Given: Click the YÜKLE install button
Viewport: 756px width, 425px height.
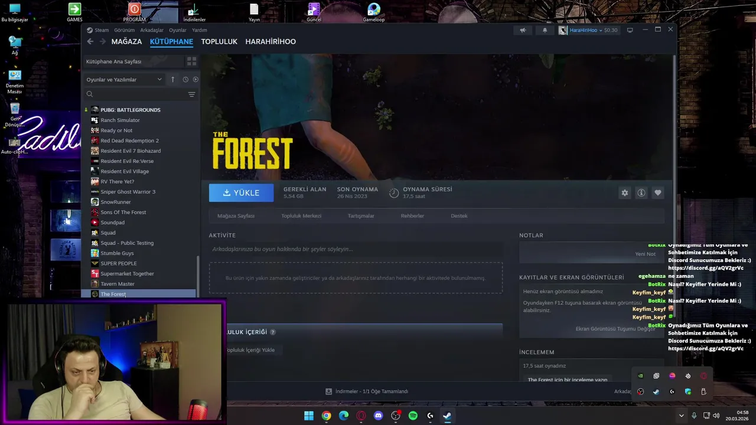Looking at the screenshot, I should tap(241, 193).
